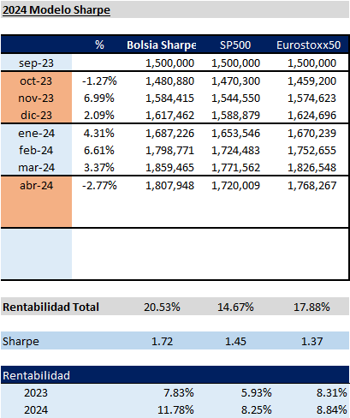Click the 'Bolsia Sharpe' column header

(162, 45)
